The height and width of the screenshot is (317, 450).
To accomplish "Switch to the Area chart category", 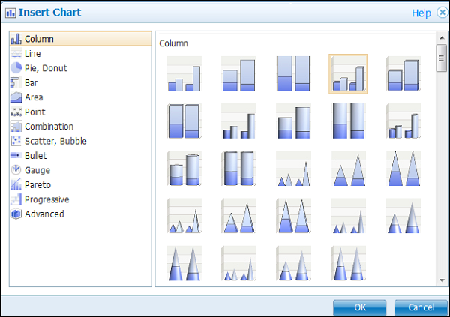I will click(80, 97).
